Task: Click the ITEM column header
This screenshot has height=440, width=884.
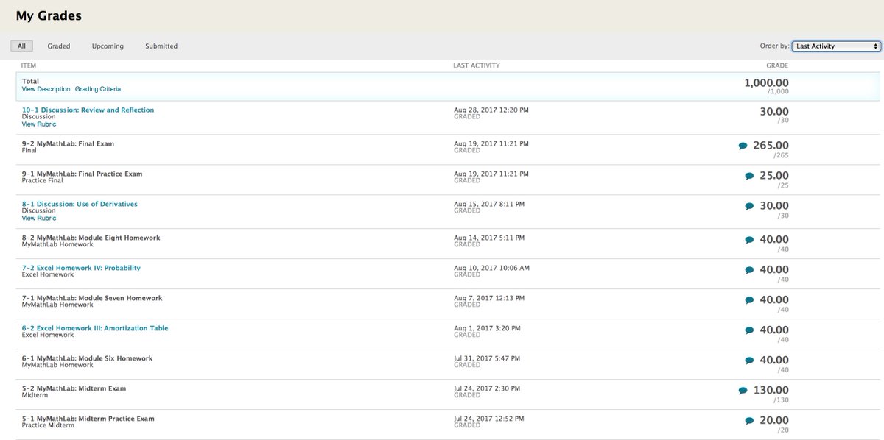Action: 29,65
